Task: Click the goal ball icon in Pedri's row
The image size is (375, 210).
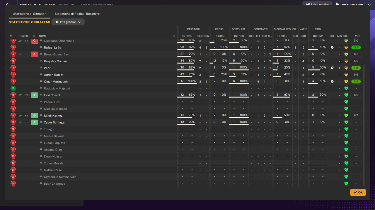Action: click(x=332, y=68)
